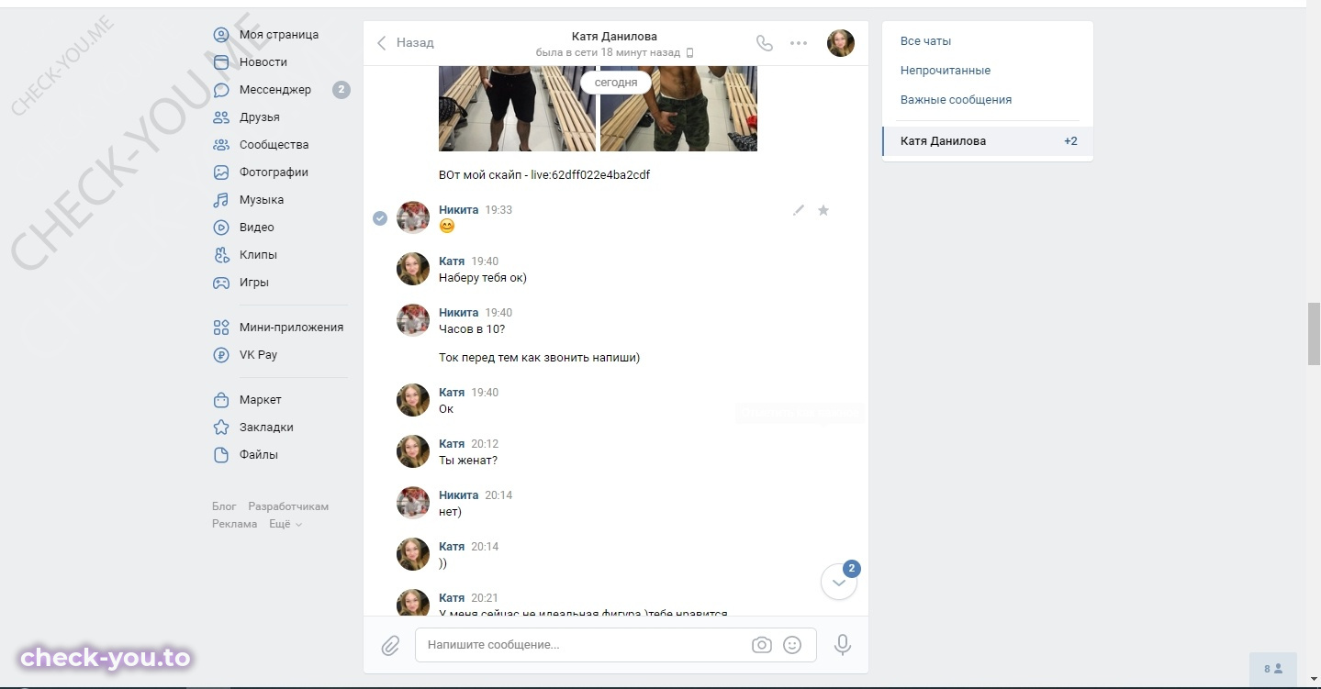
Task: Mark Никита's 19:33 message as important
Action: 823,210
